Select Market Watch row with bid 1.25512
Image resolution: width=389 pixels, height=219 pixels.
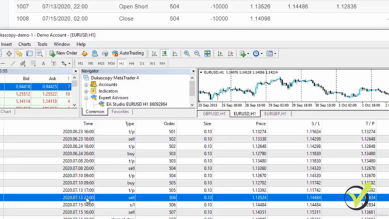click(35, 94)
